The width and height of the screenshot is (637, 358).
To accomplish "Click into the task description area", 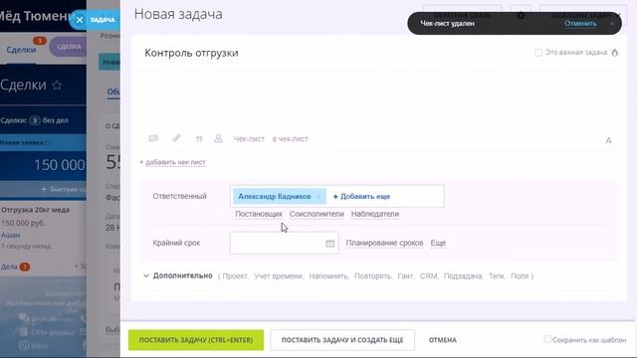I will click(380, 100).
